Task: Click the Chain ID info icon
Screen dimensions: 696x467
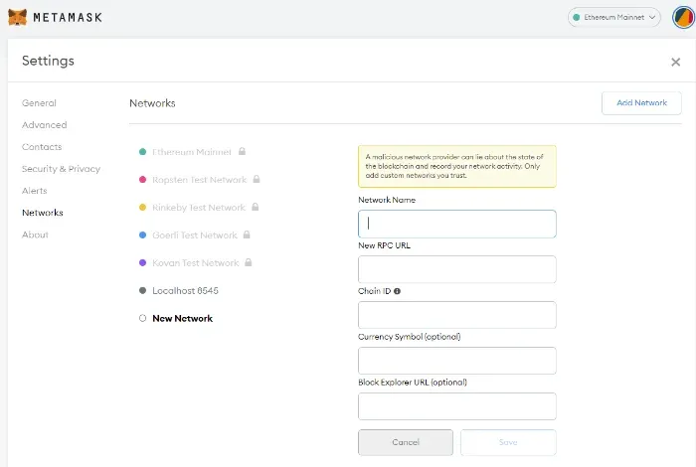Action: coord(397,291)
